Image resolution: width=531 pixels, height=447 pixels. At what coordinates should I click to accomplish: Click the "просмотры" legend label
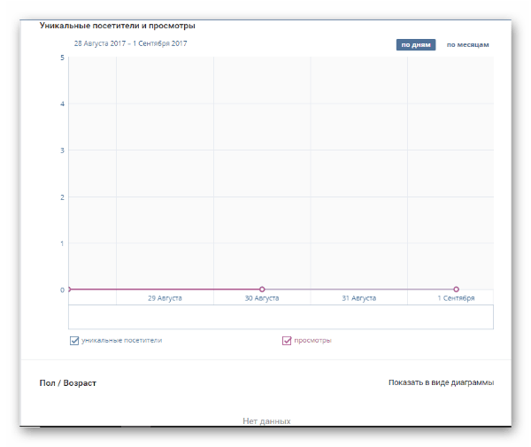(x=313, y=340)
